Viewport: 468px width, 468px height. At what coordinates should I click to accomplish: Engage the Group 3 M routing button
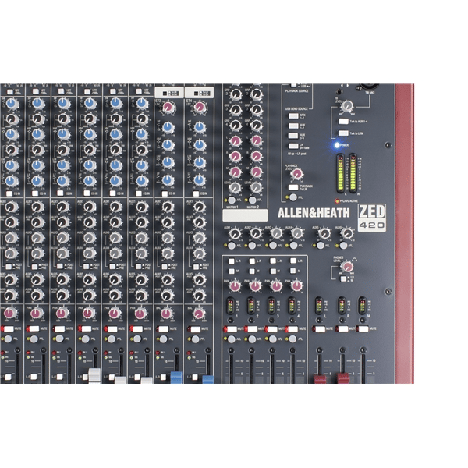[x=272, y=271]
